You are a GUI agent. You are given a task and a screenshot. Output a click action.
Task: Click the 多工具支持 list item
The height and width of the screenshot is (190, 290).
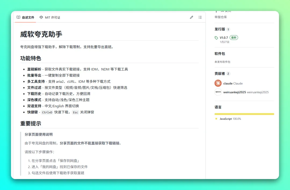[x=69, y=81]
